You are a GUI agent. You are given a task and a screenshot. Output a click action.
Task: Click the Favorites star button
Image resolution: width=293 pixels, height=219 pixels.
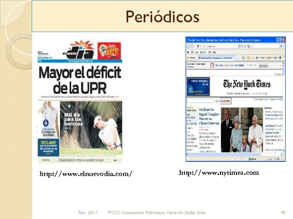(191, 58)
